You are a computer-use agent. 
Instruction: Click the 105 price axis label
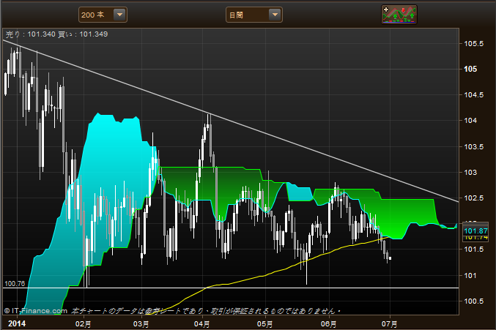470,70
